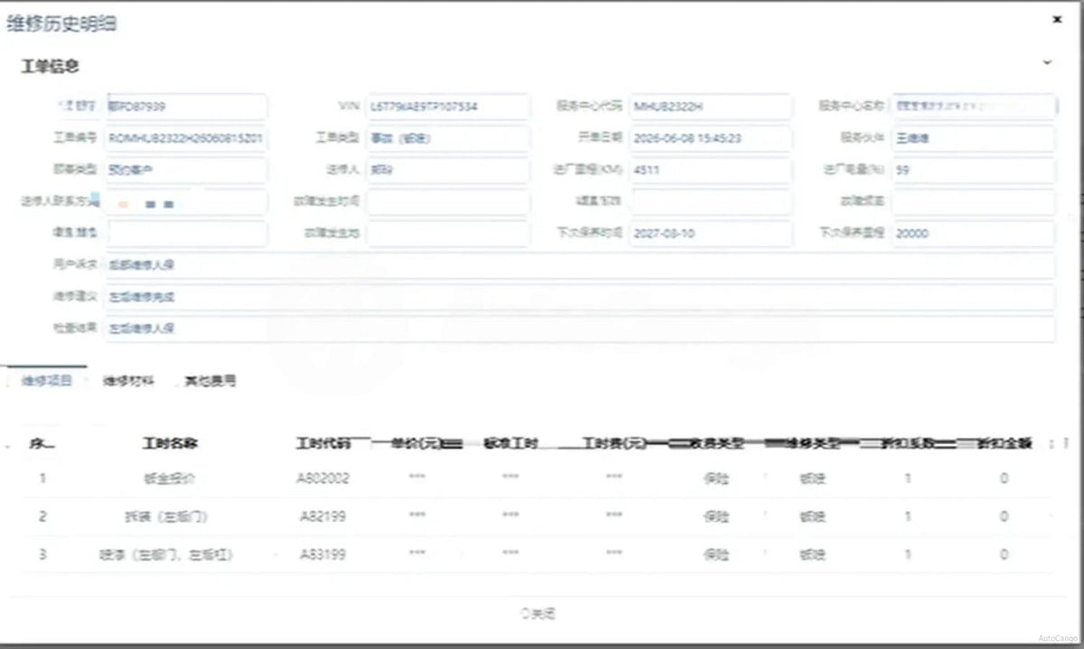Click the 进厂里程(KM) field showing 4511
This screenshot has width=1084, height=649.
tap(711, 170)
